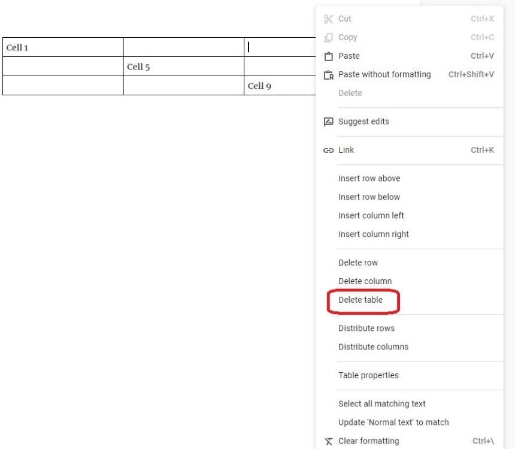
Task: Click the Paste without formatting icon
Action: 328,75
